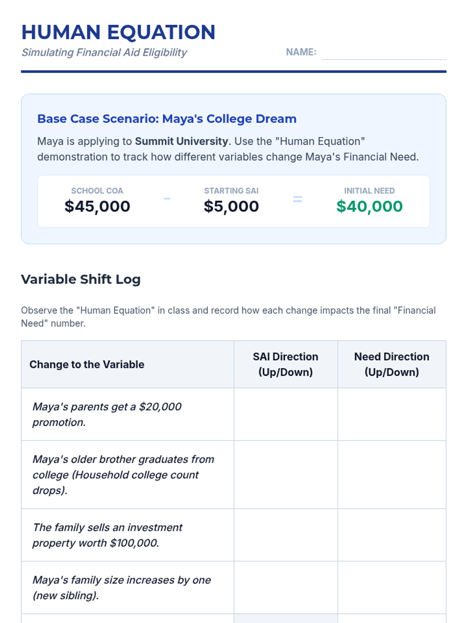Click SAI Direction cell for investment property row
The image size is (467, 623).
coord(286,535)
